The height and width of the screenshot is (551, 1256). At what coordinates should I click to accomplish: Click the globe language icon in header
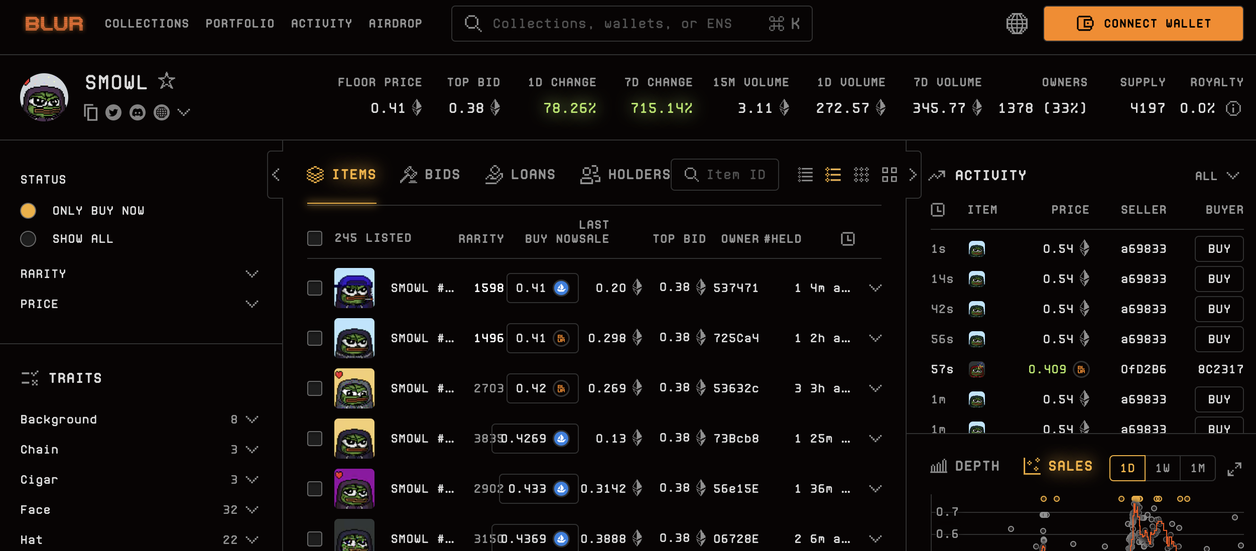[1017, 24]
